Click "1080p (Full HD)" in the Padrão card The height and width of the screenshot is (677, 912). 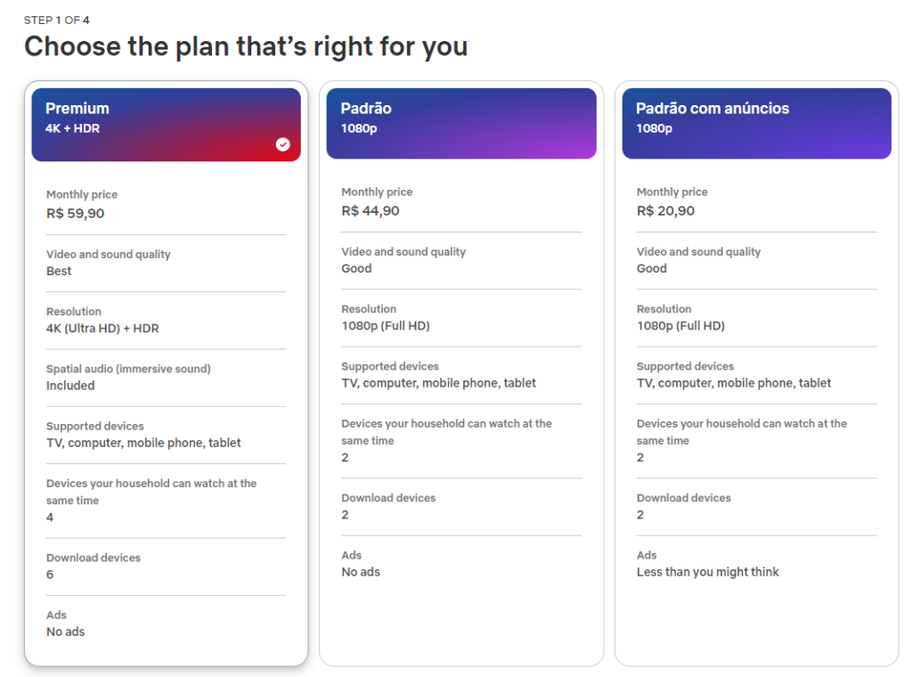click(x=386, y=326)
